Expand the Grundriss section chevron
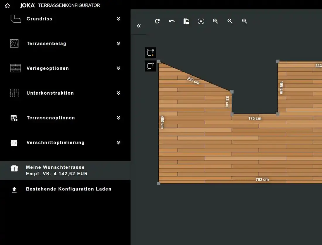Screen dimensions: 322x245 tap(118, 19)
